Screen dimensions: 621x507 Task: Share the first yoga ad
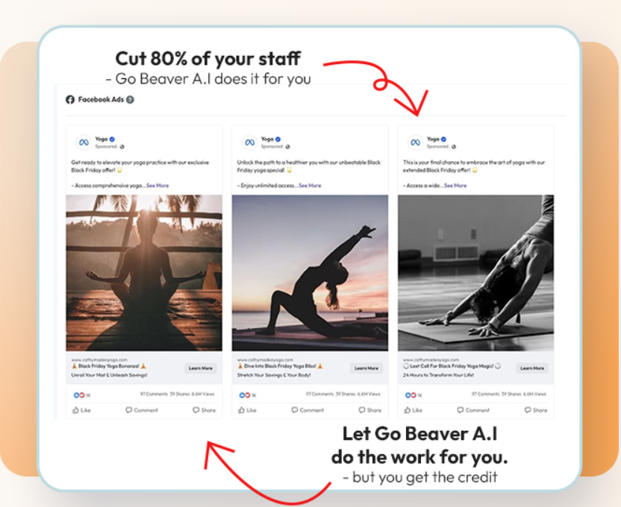(x=205, y=410)
